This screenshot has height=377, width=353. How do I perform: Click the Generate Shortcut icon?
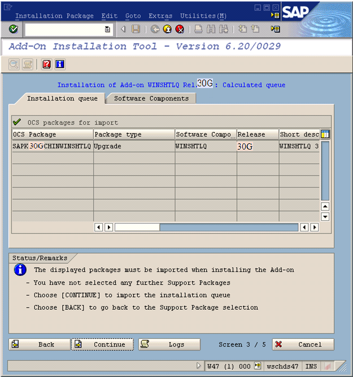[x=255, y=29]
